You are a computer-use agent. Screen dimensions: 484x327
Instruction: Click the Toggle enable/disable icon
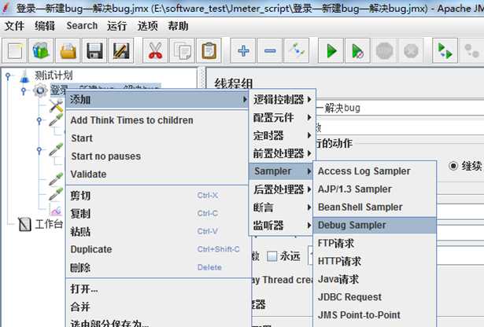point(297,51)
